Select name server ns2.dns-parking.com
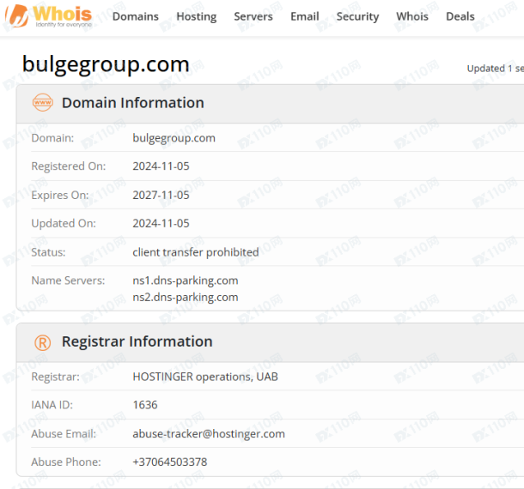Screen dimensions: 524x489 click(x=186, y=298)
